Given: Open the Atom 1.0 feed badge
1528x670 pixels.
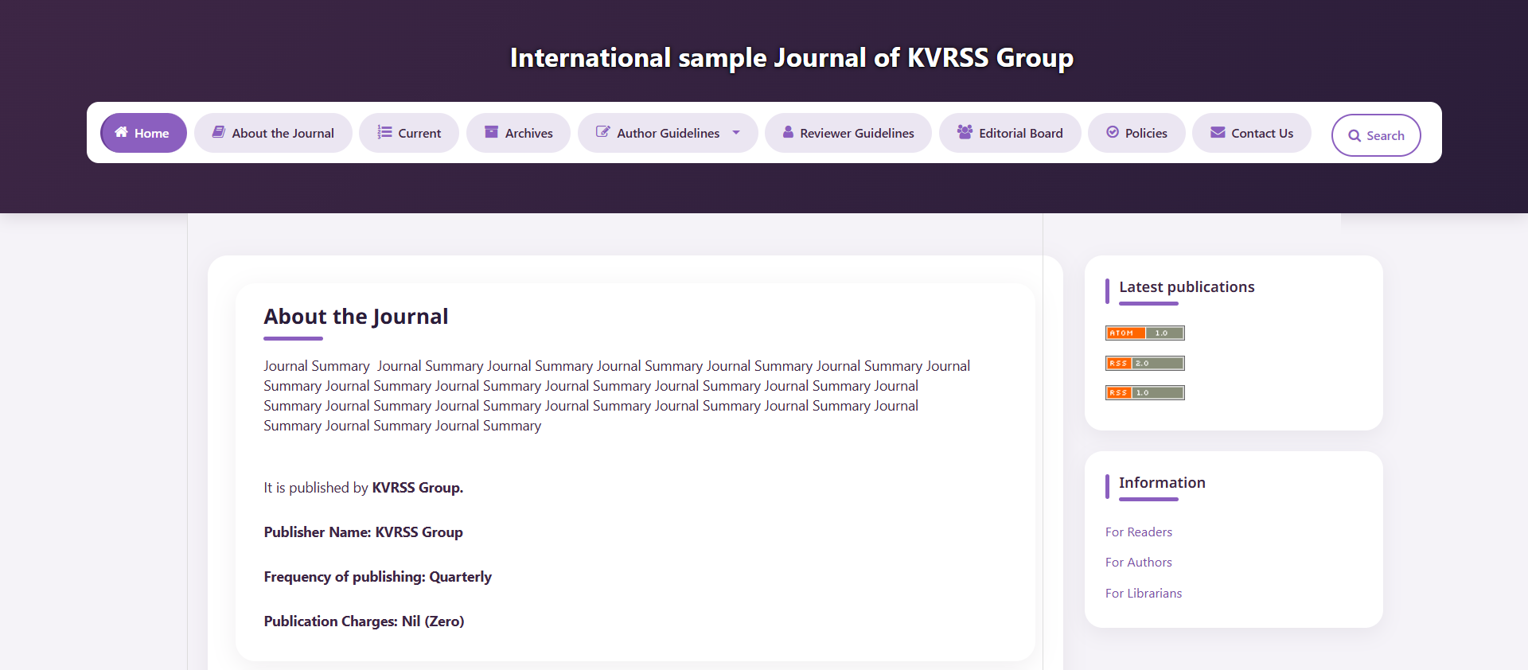Looking at the screenshot, I should coord(1145,333).
